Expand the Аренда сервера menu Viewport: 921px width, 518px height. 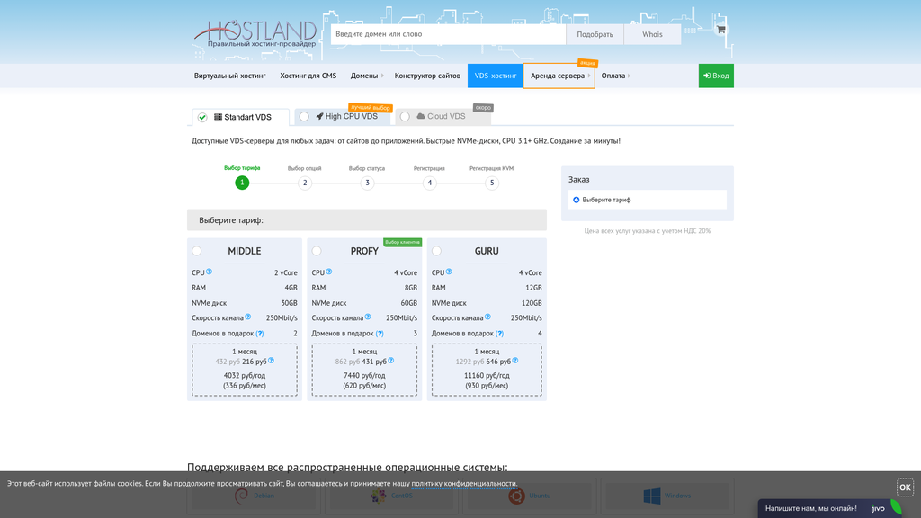click(559, 76)
